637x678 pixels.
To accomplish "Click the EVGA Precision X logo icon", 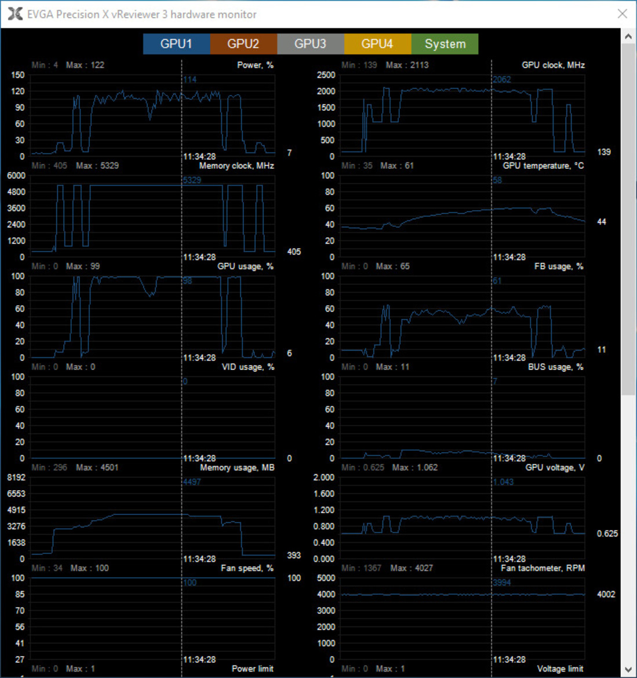I will [15, 14].
